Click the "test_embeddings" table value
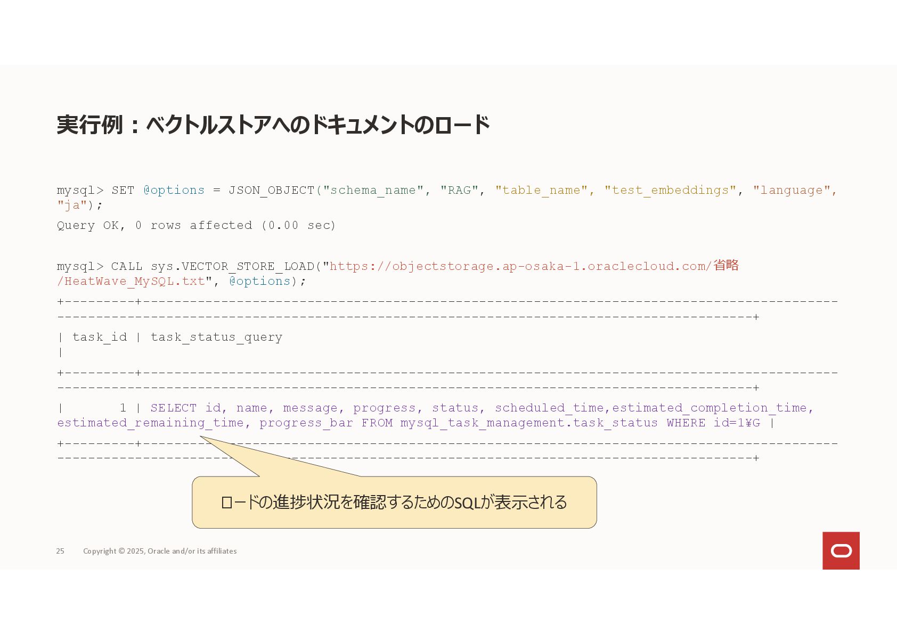 pyautogui.click(x=670, y=190)
